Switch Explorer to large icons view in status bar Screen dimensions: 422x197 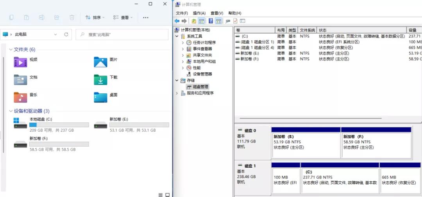[167, 195]
